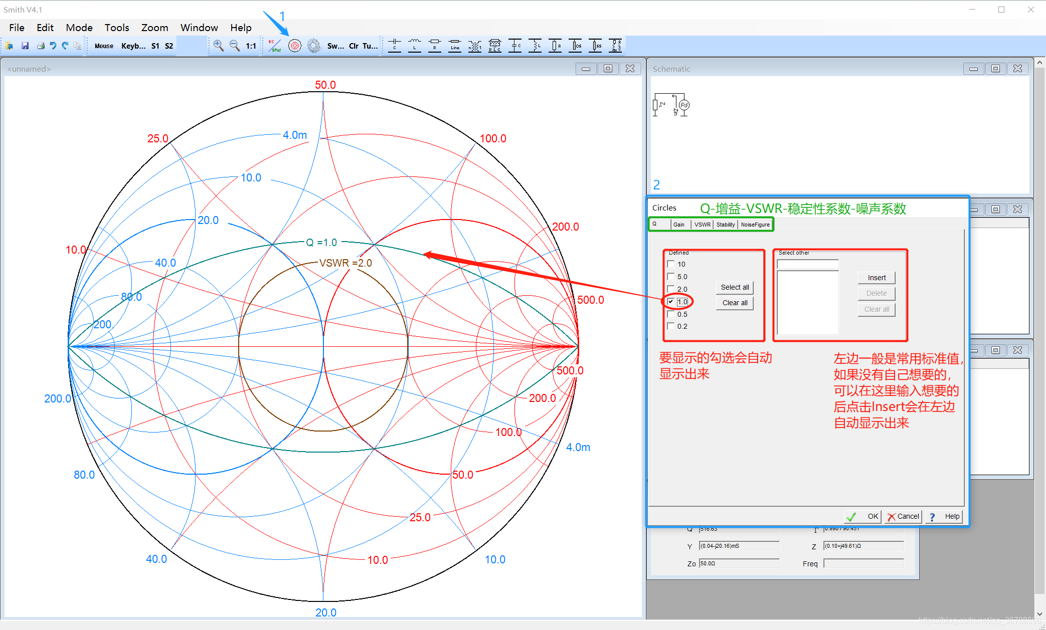The width and height of the screenshot is (1046, 630).
Task: Insert a series capacitor element
Action: point(395,46)
